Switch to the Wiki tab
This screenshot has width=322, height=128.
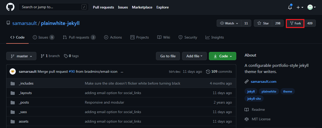pyautogui.click(x=163, y=37)
